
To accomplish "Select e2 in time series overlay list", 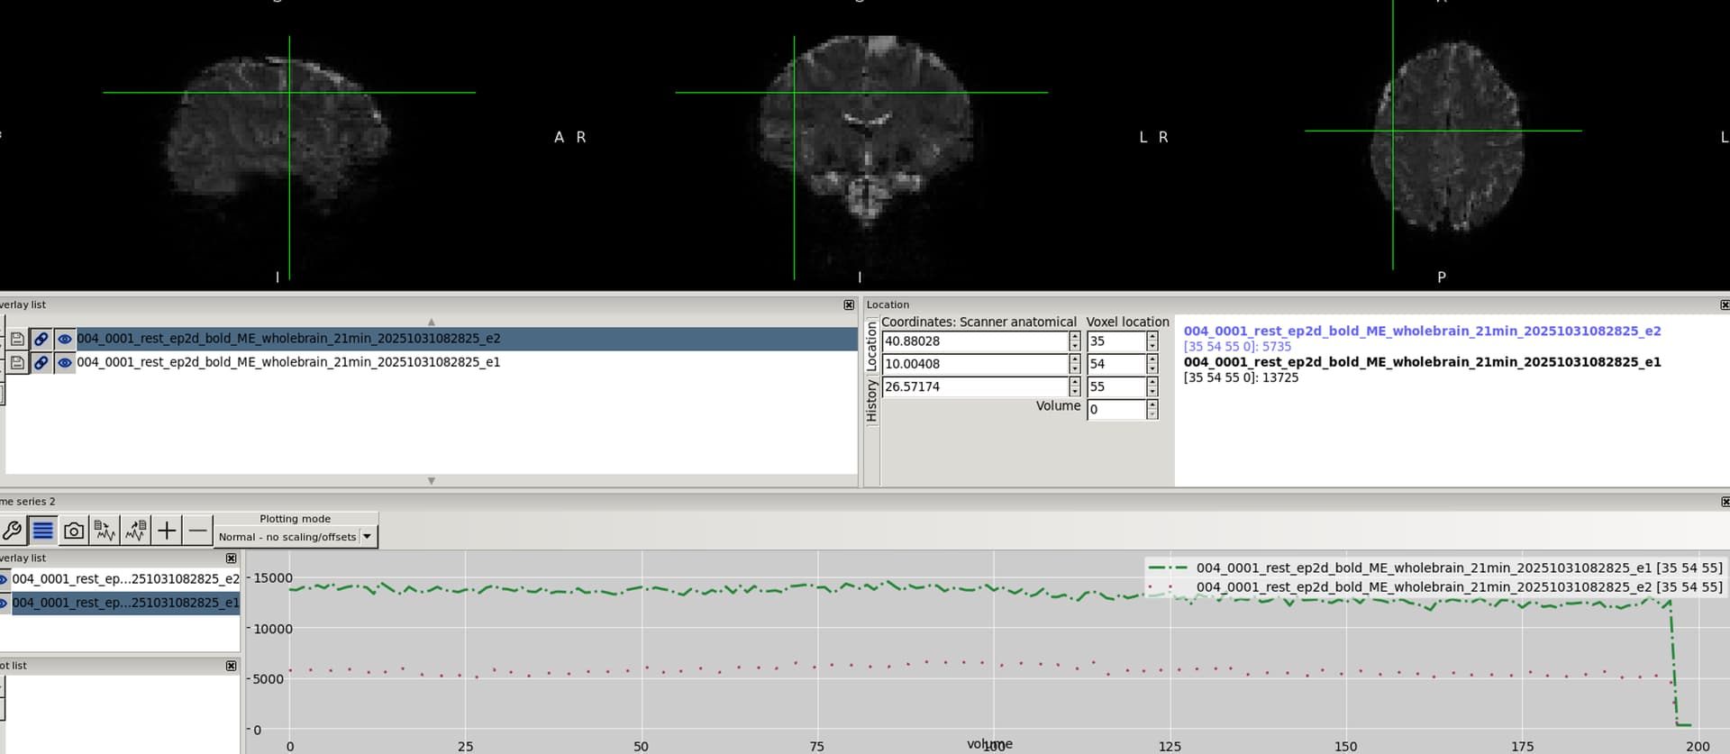I will click(x=125, y=579).
